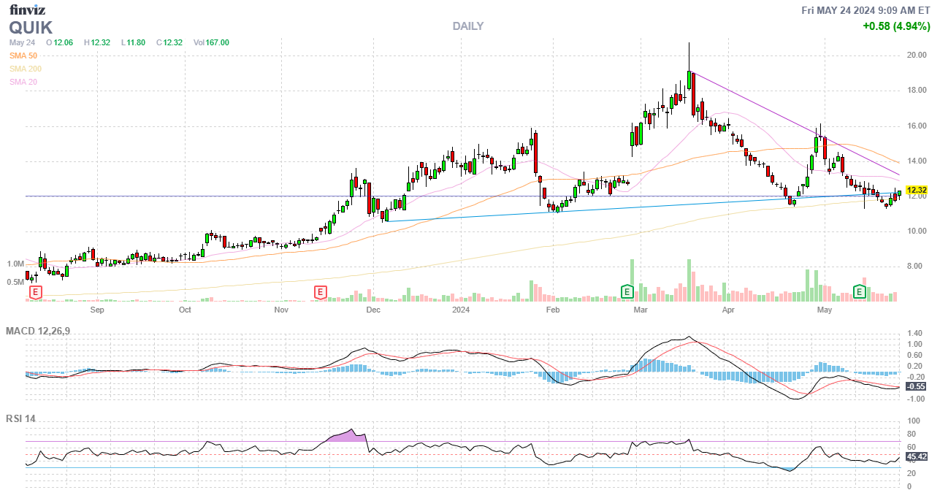
Task: Open the RSI 14 indicator label
Action: (20, 419)
